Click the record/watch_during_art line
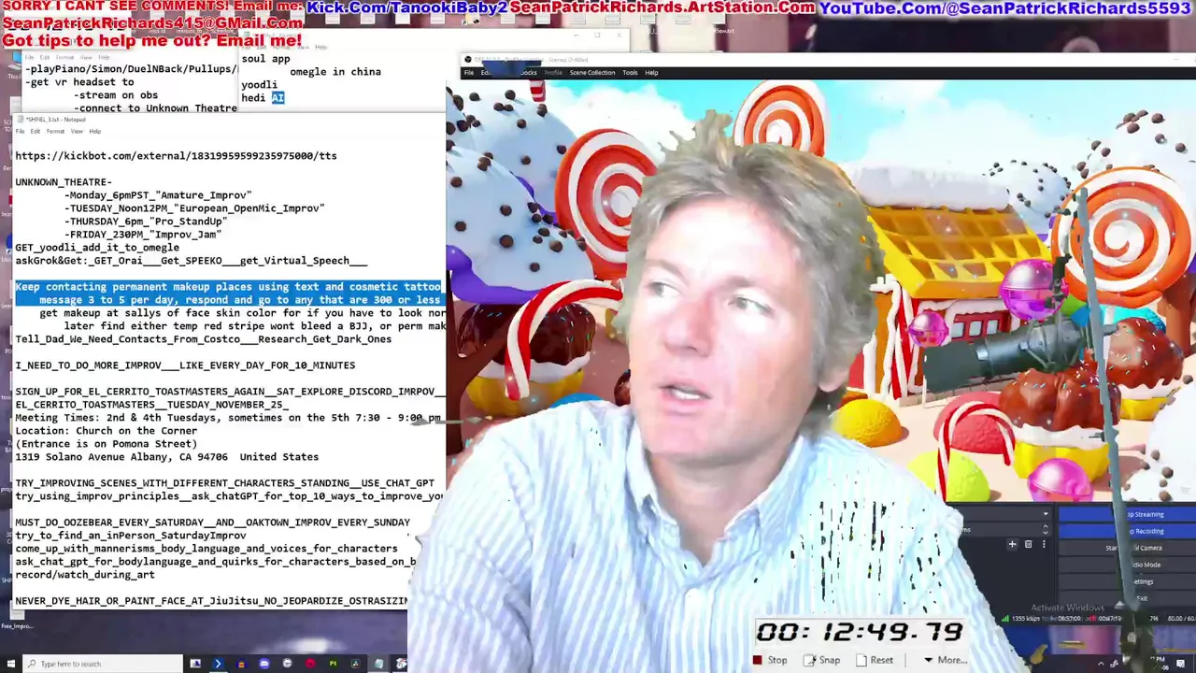This screenshot has height=673, width=1196. [x=85, y=575]
